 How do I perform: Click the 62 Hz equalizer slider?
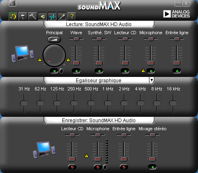pos(40,103)
